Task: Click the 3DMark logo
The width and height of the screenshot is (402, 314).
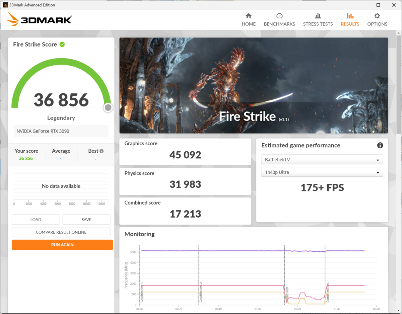Action: pos(39,19)
